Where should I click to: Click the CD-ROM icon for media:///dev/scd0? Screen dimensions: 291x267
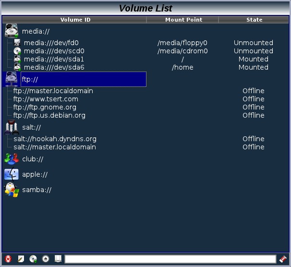(17, 51)
